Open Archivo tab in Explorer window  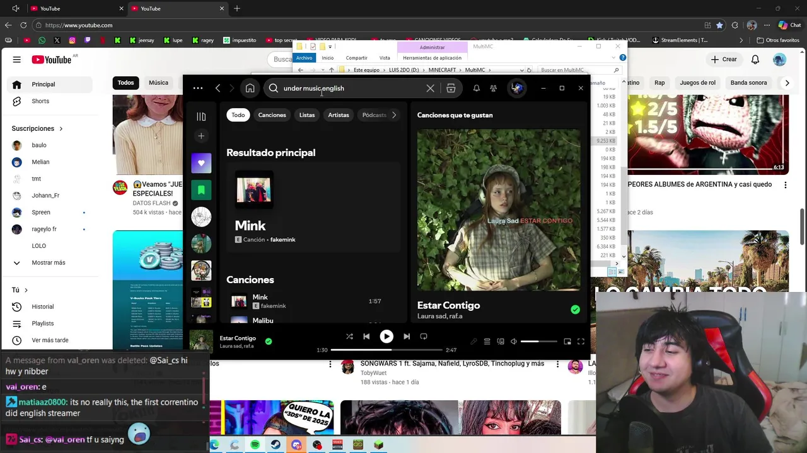pyautogui.click(x=304, y=58)
